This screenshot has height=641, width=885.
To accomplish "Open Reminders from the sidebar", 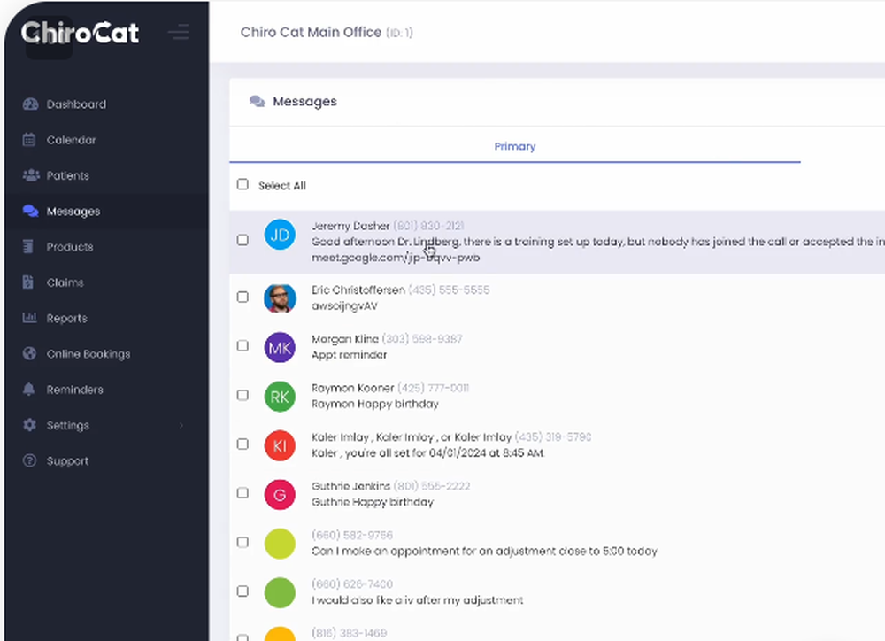I will tap(74, 390).
